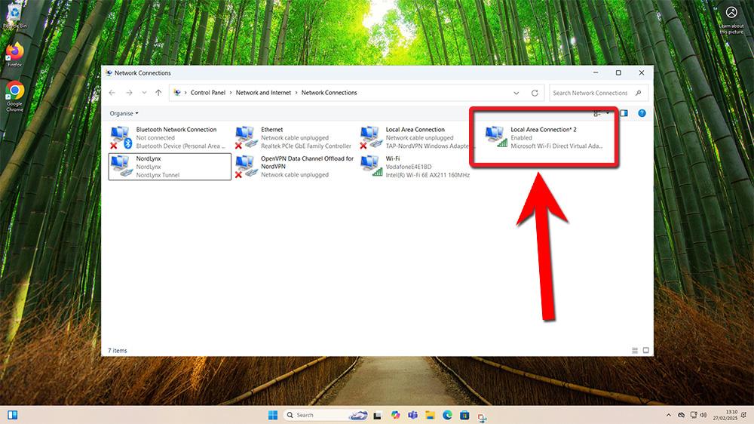Image resolution: width=754 pixels, height=424 pixels.
Task: Go back with the left arrow
Action: pyautogui.click(x=112, y=93)
